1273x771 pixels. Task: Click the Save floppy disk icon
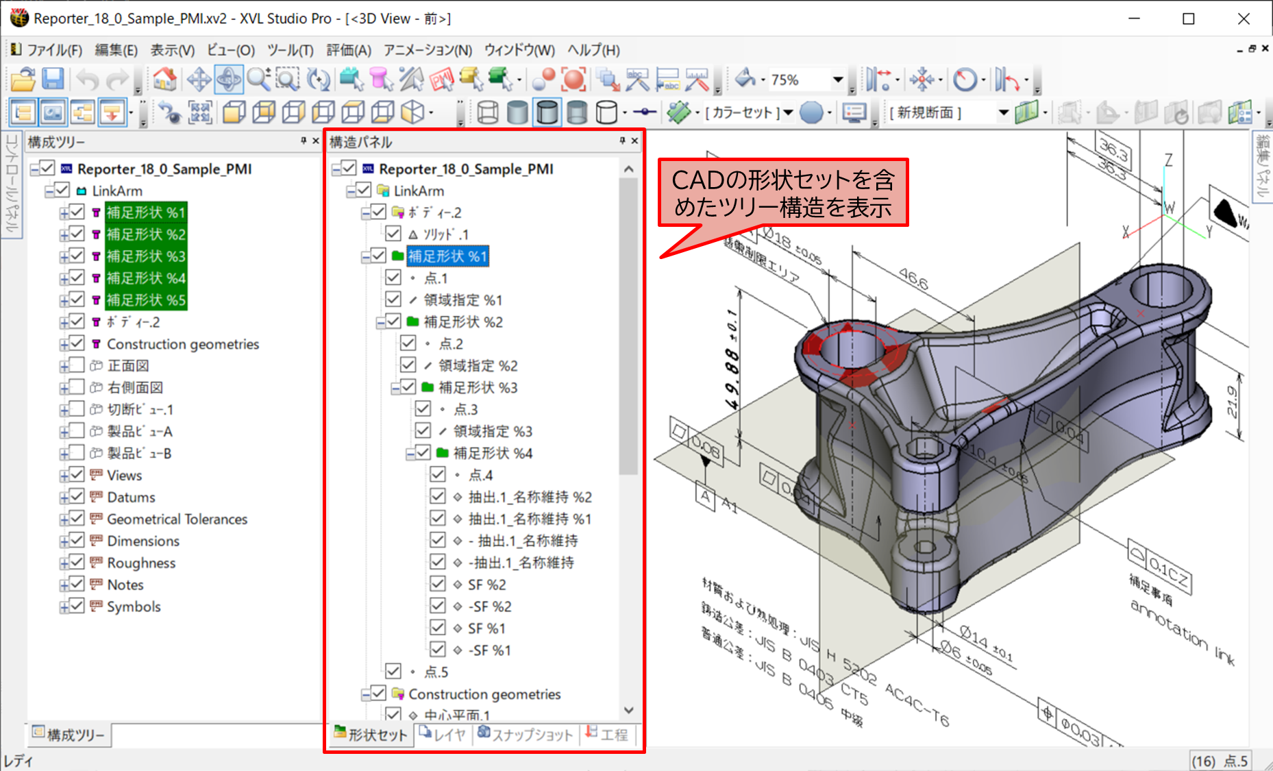(x=53, y=79)
